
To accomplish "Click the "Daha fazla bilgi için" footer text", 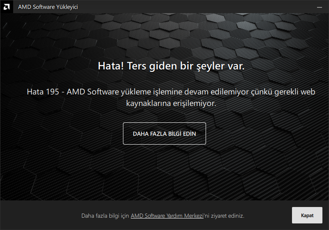I will click(105, 216).
